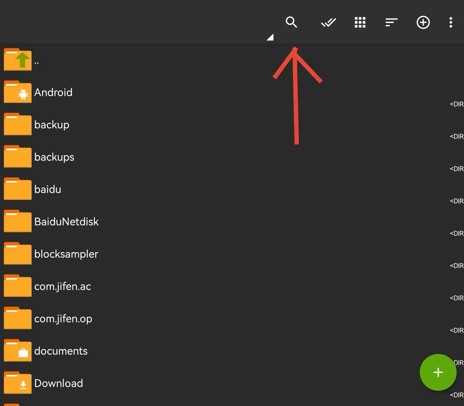The width and height of the screenshot is (464, 406).
Task: Select the com.jifen.ac folder icon
Action: (18, 286)
